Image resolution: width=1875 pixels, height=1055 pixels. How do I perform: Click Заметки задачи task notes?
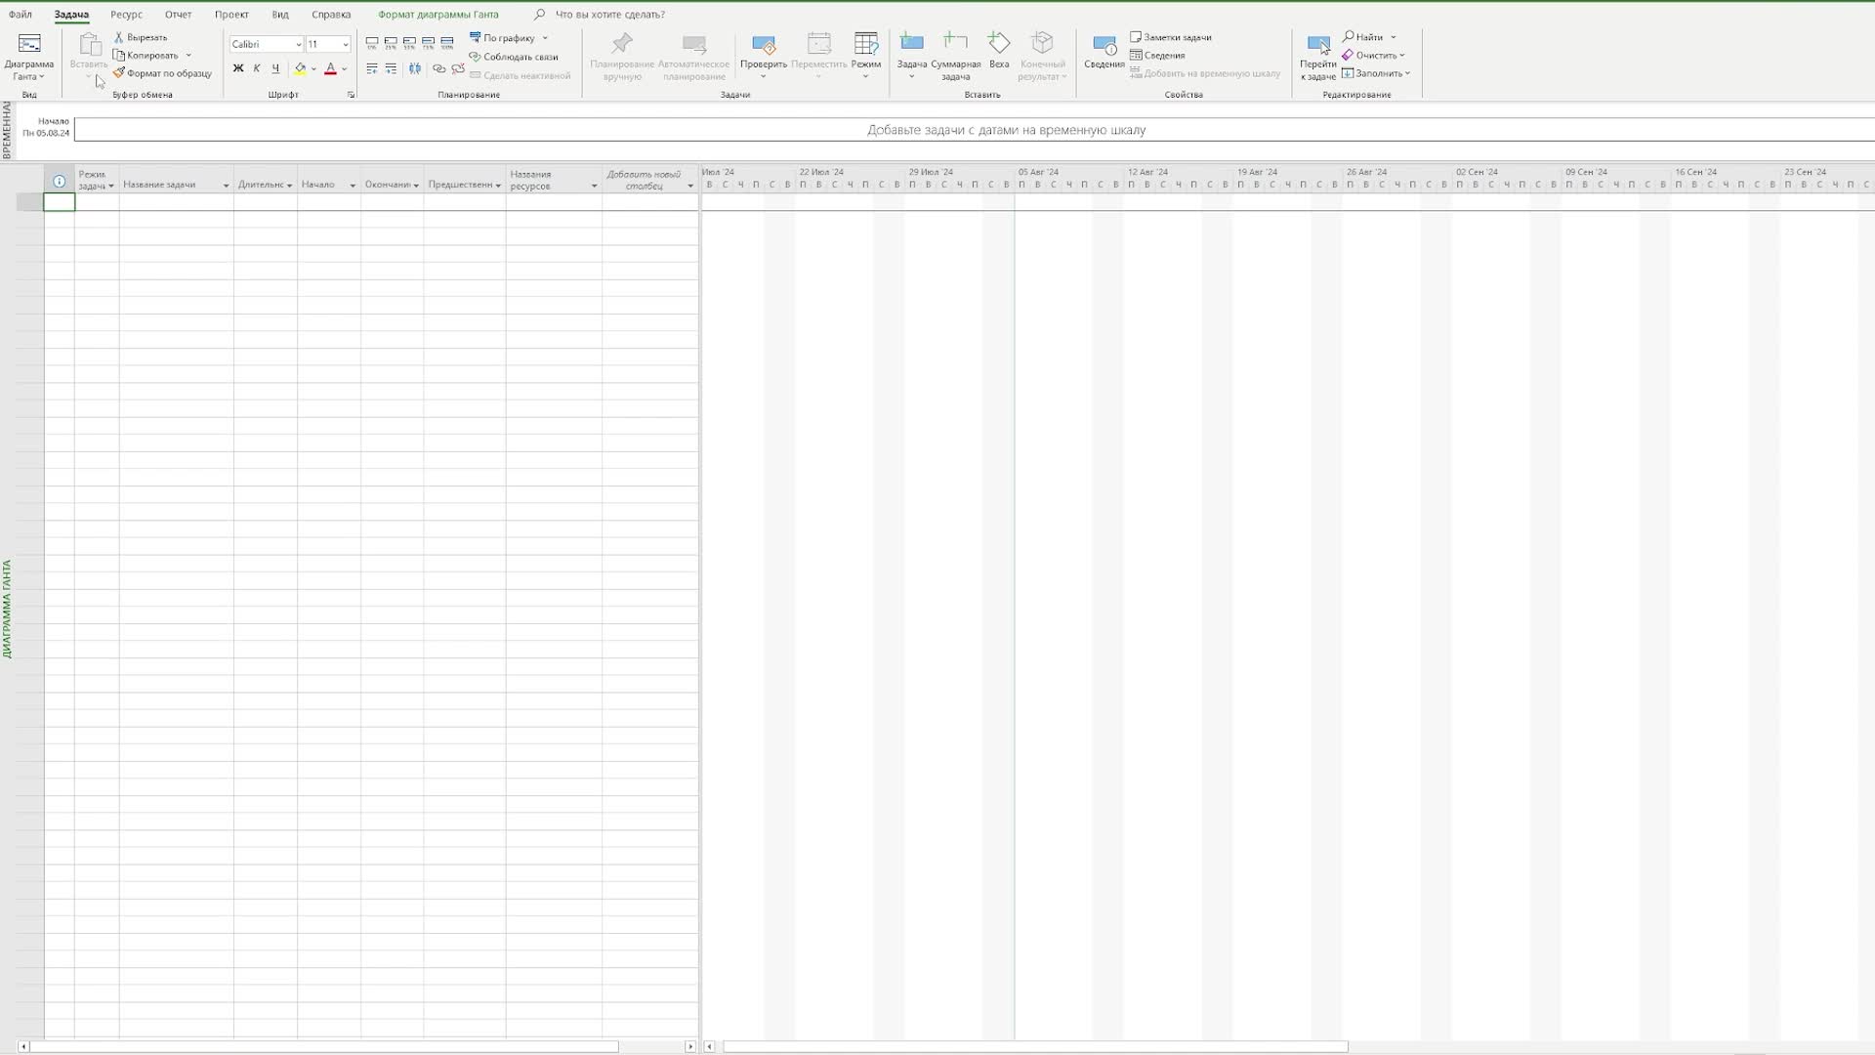(1170, 37)
